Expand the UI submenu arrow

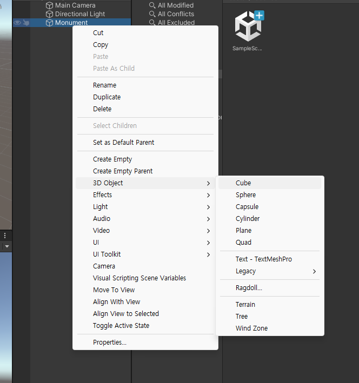tap(208, 243)
